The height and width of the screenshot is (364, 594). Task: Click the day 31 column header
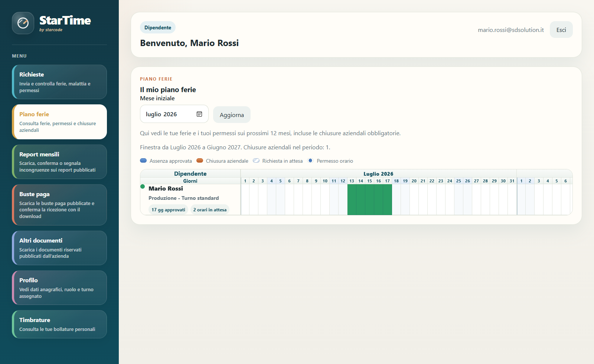pos(512,181)
